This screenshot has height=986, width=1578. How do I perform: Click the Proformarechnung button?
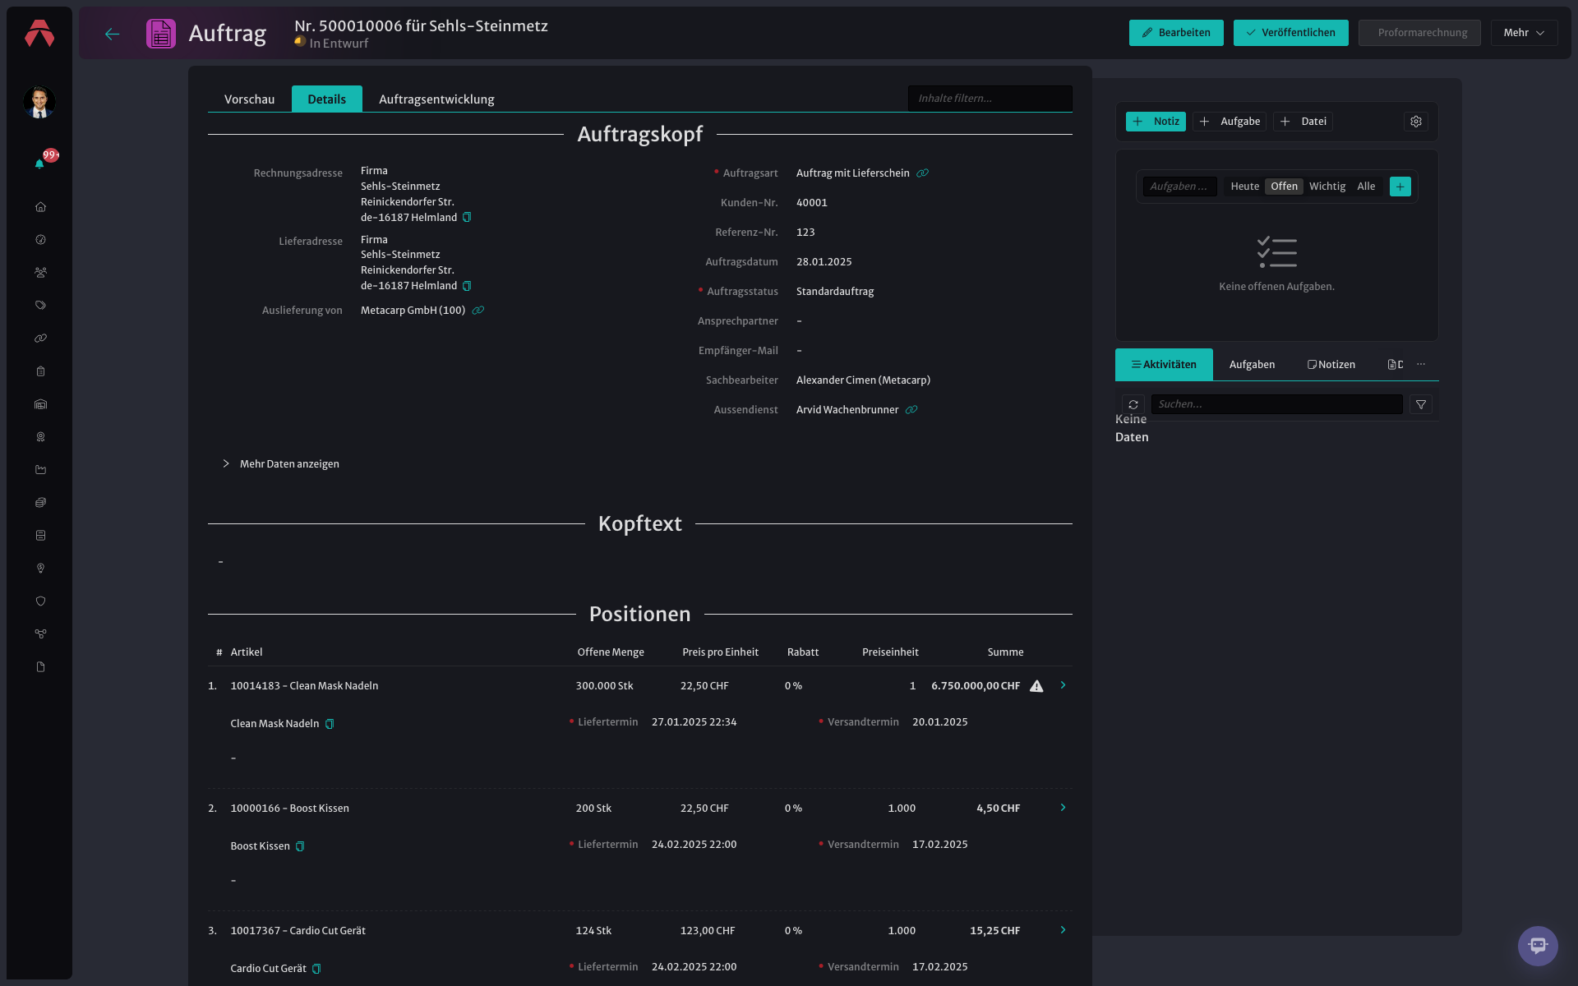[x=1420, y=33]
